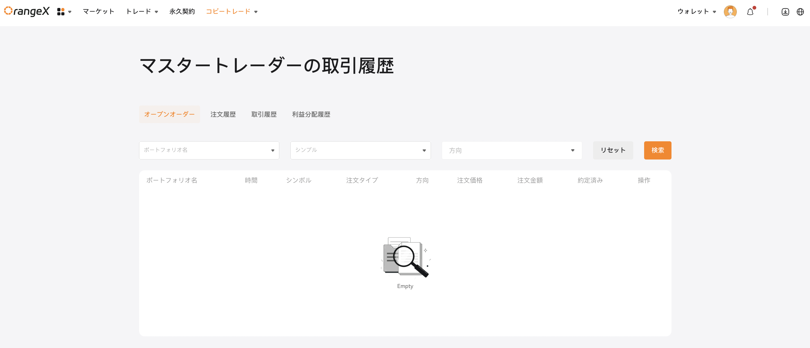810x348 pixels.
Task: Open the user avatar profile
Action: pos(730,12)
